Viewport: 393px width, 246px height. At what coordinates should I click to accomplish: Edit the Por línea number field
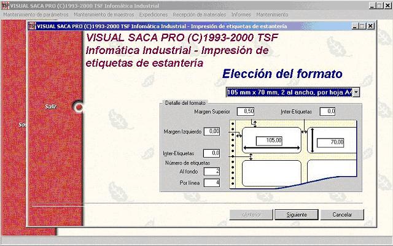(212, 183)
